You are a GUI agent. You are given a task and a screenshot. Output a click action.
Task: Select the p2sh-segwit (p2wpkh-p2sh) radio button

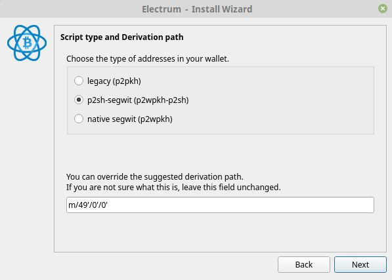tap(79, 100)
